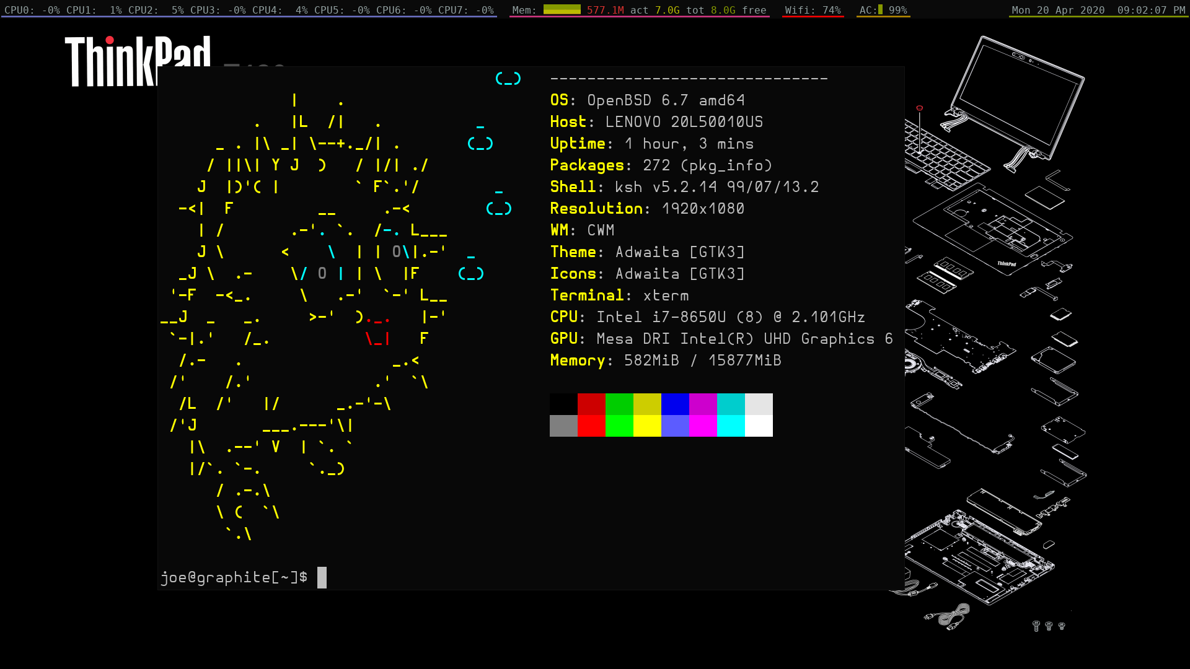Click the Icons: Adwaita [GTK3] line
This screenshot has width=1190, height=669.
(x=647, y=274)
